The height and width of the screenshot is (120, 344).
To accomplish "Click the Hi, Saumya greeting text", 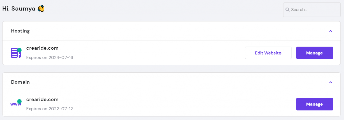I will click(x=19, y=9).
